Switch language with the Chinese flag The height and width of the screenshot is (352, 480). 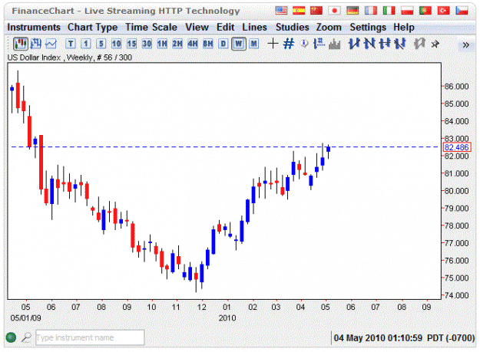pos(316,11)
